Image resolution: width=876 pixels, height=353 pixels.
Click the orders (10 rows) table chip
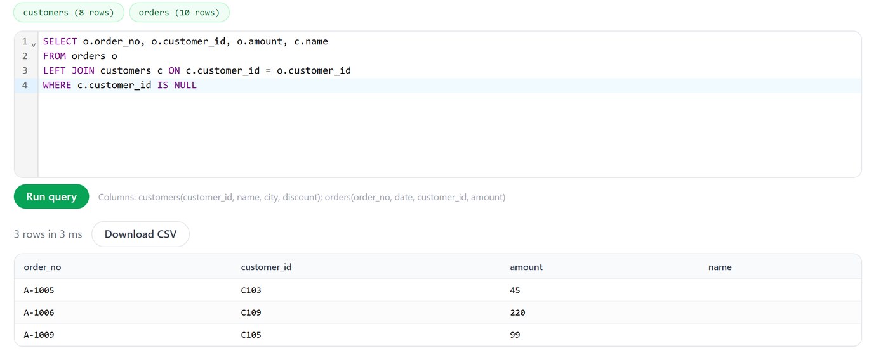click(179, 13)
